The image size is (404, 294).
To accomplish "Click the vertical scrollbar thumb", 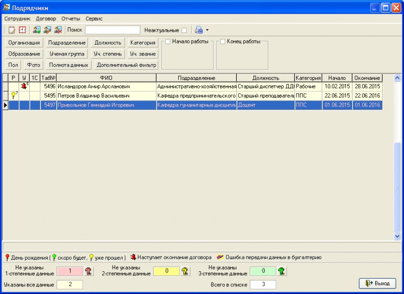I will pos(397,187).
